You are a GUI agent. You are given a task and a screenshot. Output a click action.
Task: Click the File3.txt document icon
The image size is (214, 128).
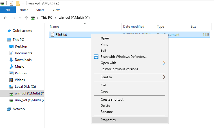(x=52, y=35)
